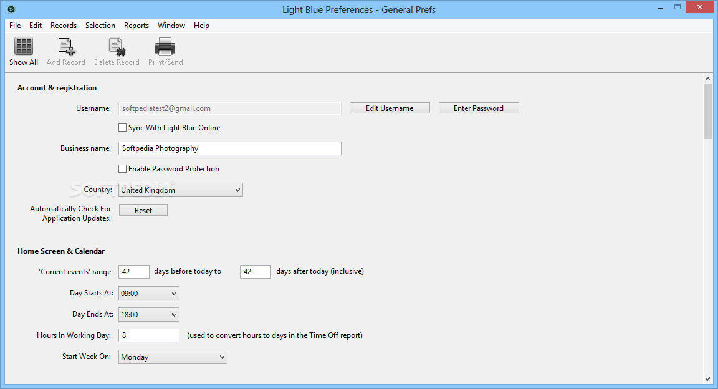Click the Reset button for application updates
This screenshot has height=389, width=718.
click(x=143, y=210)
